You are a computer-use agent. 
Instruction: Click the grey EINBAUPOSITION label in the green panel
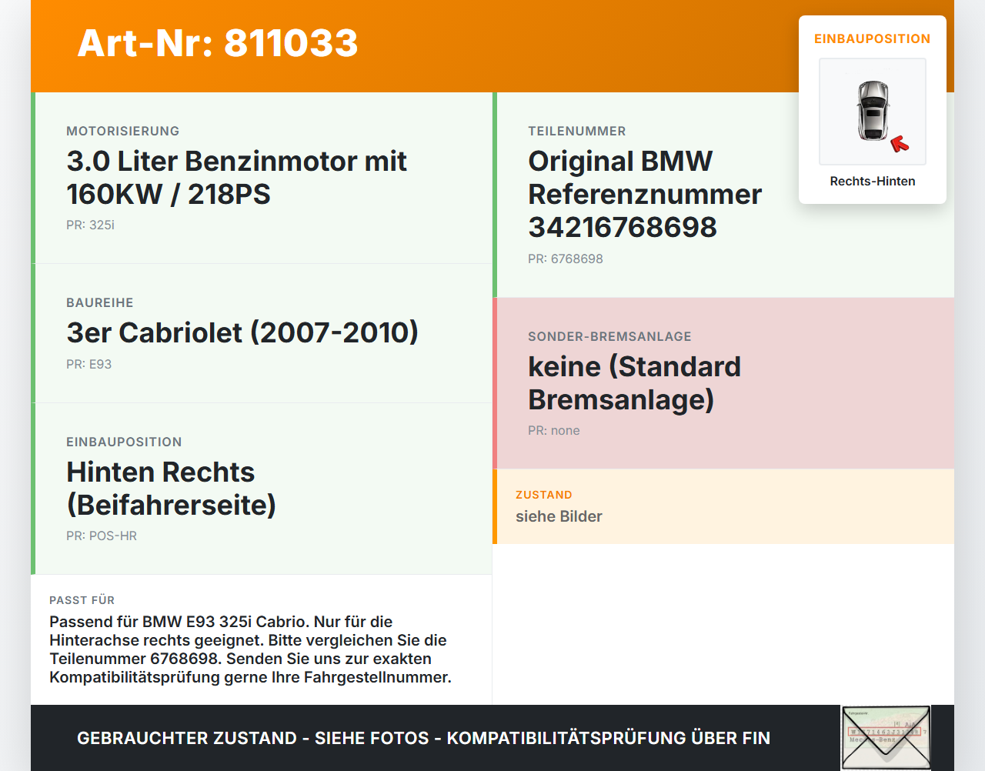tap(124, 442)
